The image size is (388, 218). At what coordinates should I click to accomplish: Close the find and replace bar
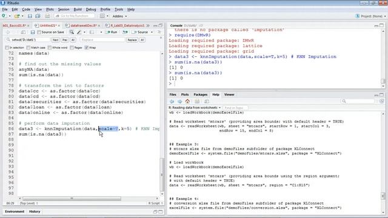tap(161, 38)
